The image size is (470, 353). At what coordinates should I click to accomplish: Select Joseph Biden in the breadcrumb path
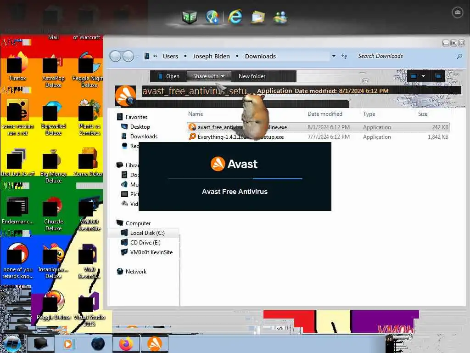tap(211, 56)
